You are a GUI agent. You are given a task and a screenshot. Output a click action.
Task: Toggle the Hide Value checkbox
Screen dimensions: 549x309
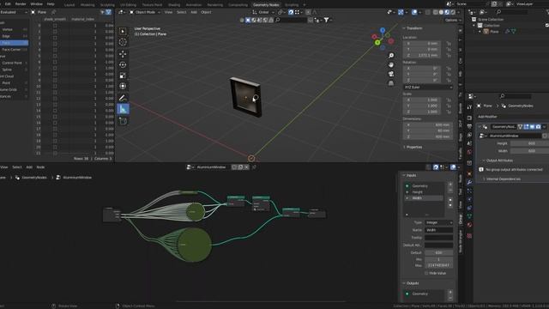coord(426,273)
